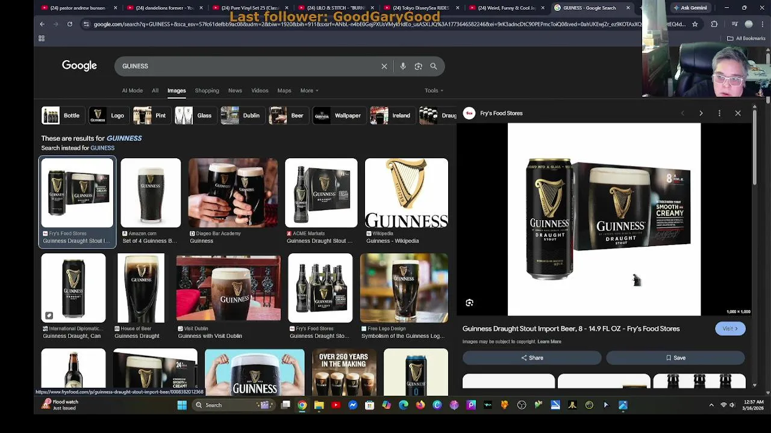
Task: Filter images by the Bottle chip
Action: 63,115
